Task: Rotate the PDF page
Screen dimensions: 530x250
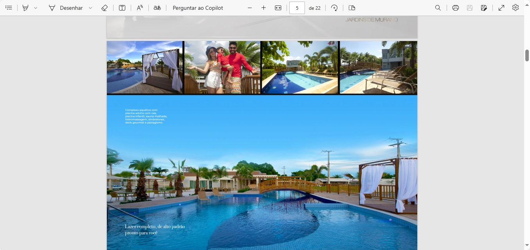Action: click(334, 8)
